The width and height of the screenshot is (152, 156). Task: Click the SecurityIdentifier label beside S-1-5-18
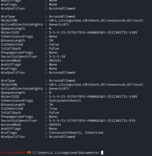click(19, 57)
